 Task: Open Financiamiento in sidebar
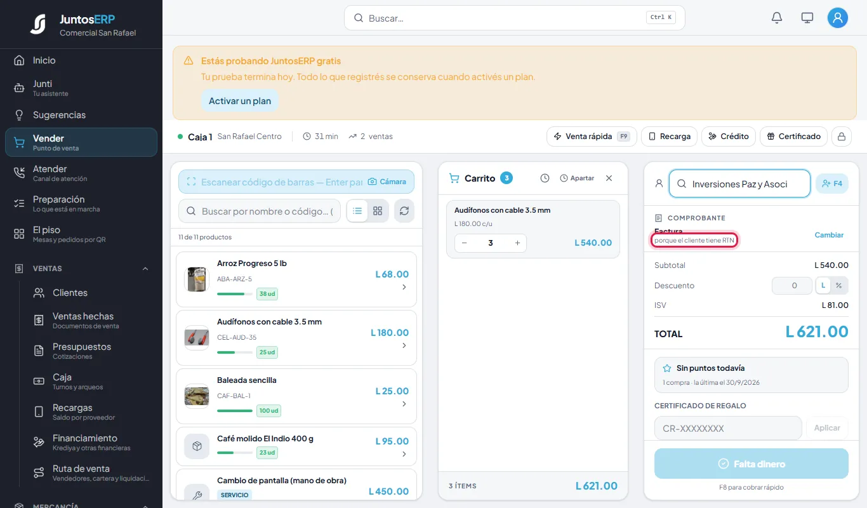pyautogui.click(x=91, y=442)
